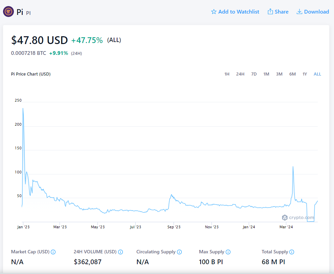Click the star icon beside Add to Watchlist

click(x=214, y=12)
